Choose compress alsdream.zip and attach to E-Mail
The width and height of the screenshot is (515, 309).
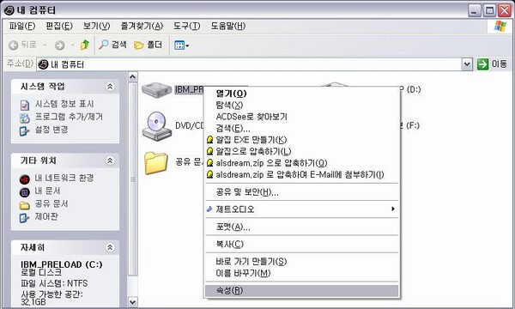point(301,175)
